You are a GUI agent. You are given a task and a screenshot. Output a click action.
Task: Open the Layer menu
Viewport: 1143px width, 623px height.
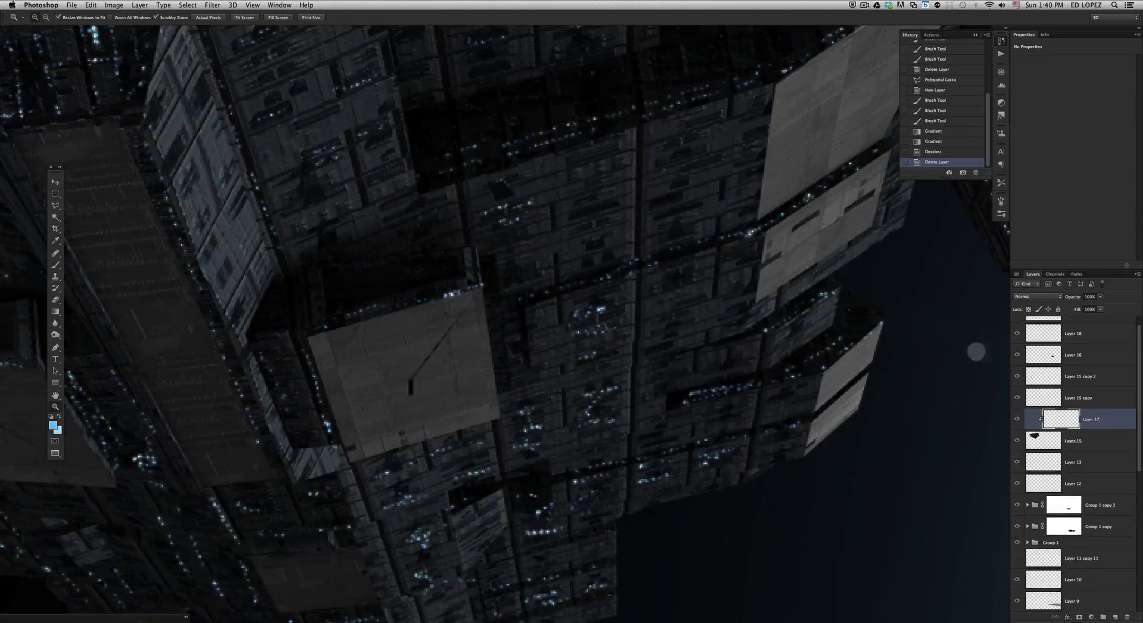(139, 5)
